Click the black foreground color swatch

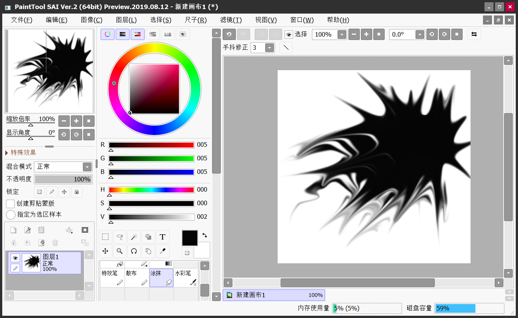point(190,238)
